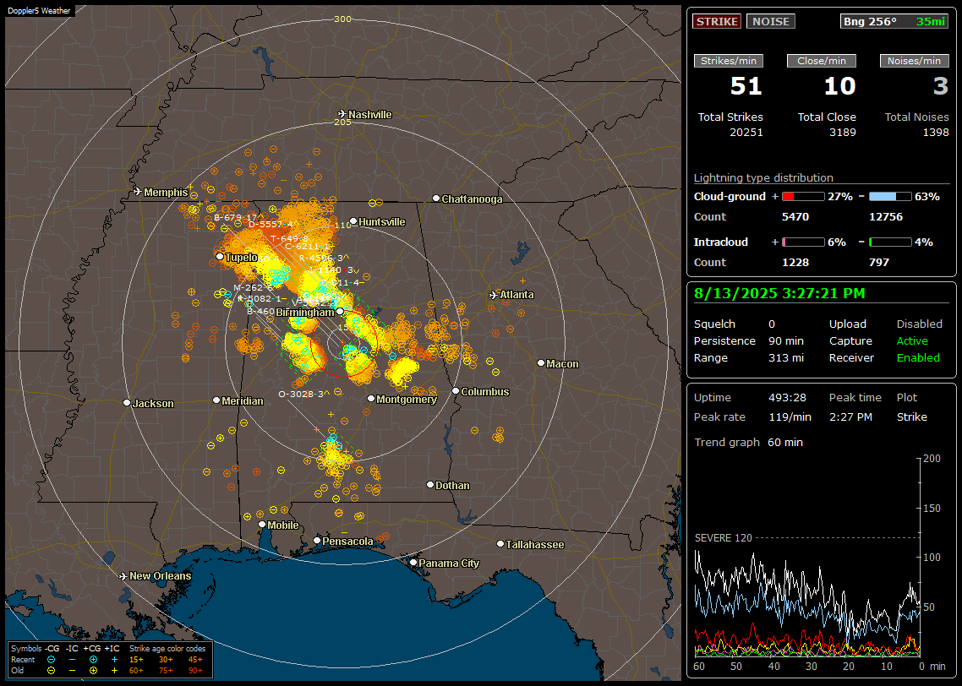Select the Mobile city marker dot
The width and height of the screenshot is (962, 686).
(x=262, y=525)
